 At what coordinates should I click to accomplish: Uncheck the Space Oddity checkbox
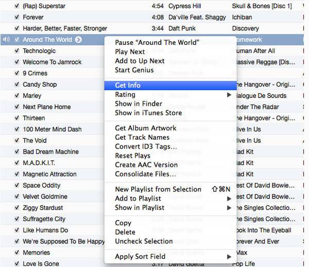point(17,186)
